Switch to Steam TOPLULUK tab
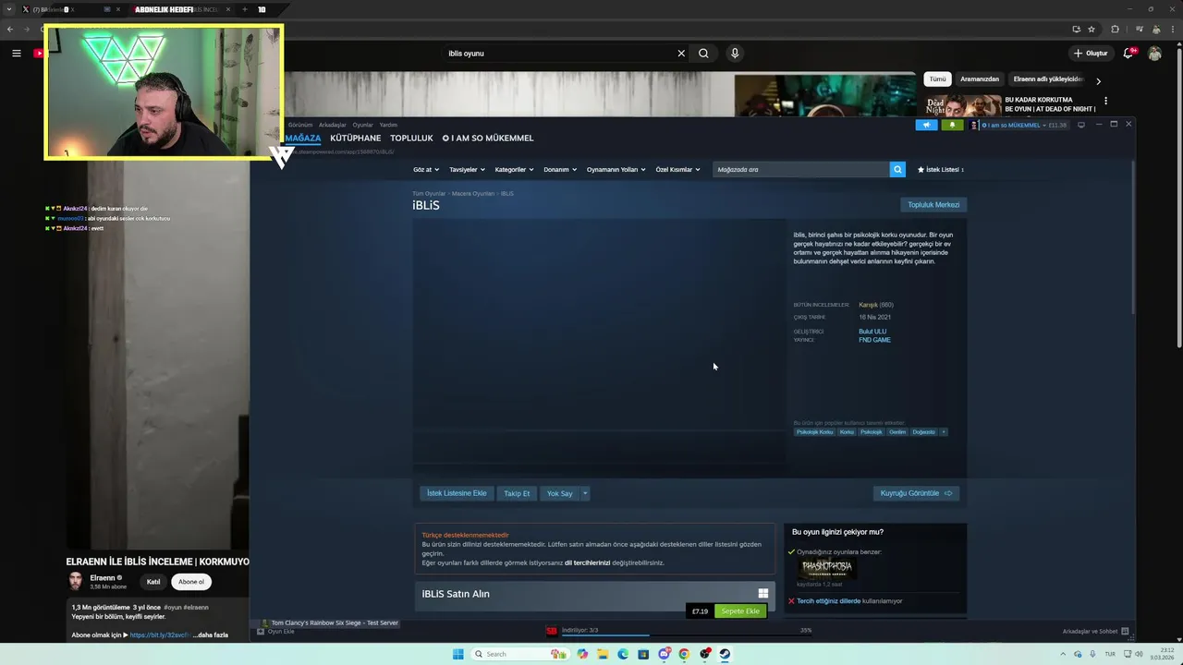 (x=411, y=138)
